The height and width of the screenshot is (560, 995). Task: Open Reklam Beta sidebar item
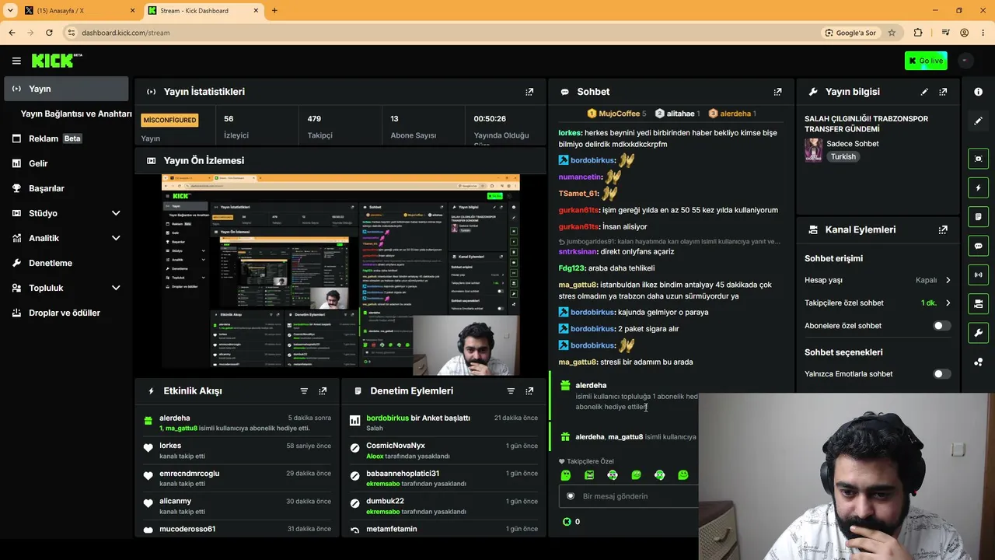[x=66, y=138]
